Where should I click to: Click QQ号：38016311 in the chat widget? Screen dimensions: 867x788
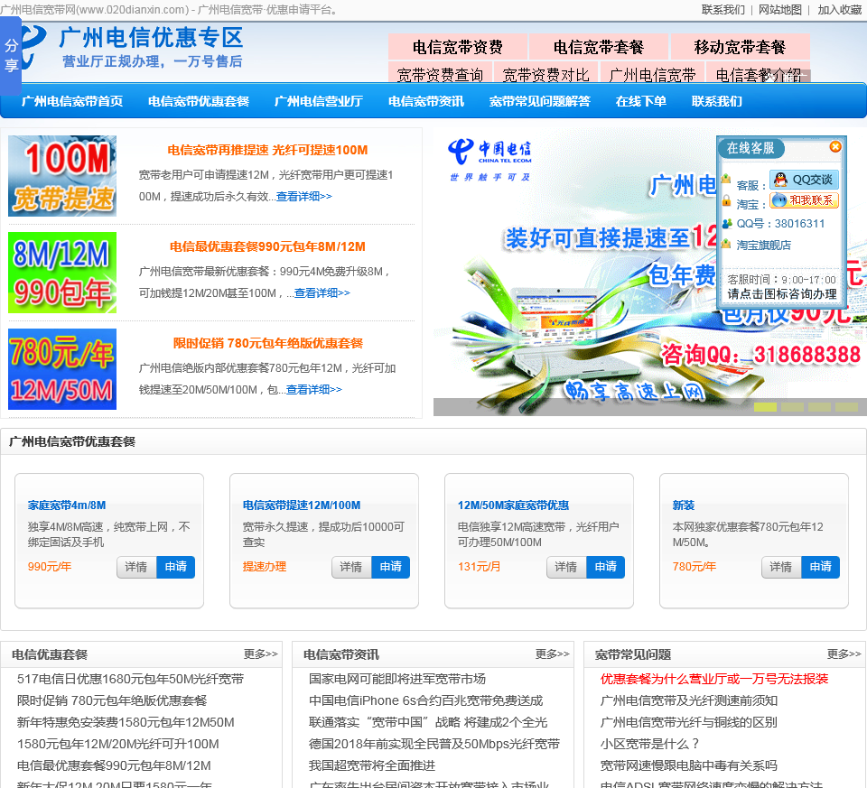click(780, 223)
